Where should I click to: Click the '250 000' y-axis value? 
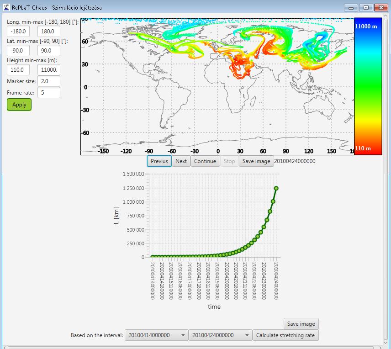[x=136, y=243]
